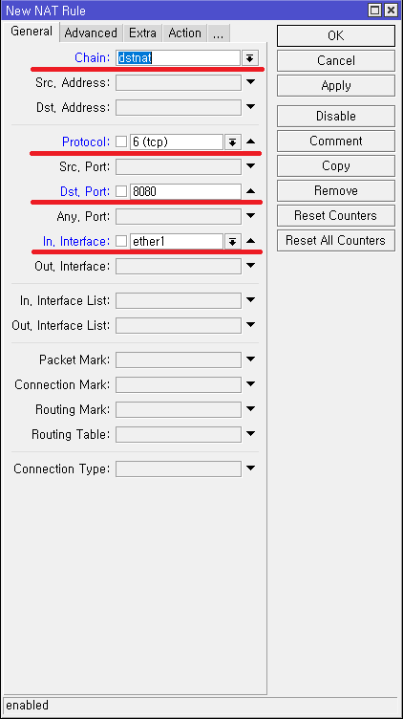Close the New NAT Rule window
The height and width of the screenshot is (719, 403).
[391, 11]
